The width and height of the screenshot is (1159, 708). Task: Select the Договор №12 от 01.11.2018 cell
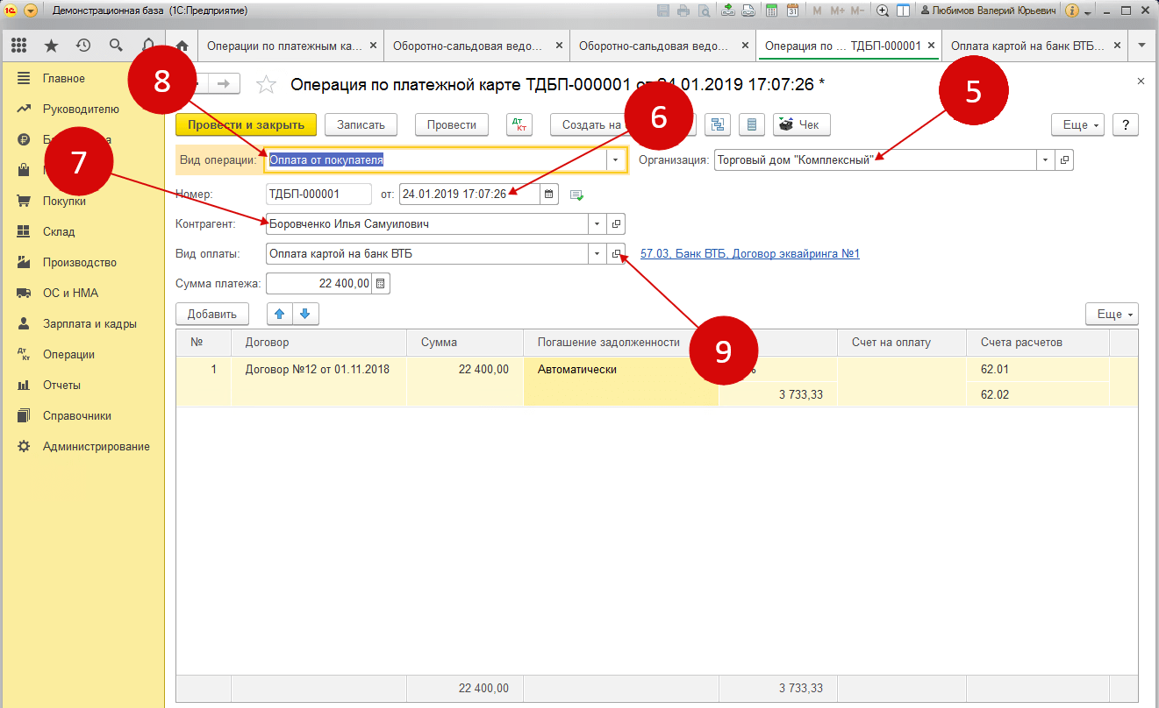click(318, 370)
